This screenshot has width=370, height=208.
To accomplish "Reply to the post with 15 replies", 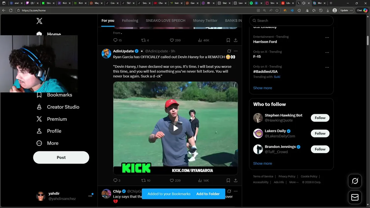I will (117, 40).
